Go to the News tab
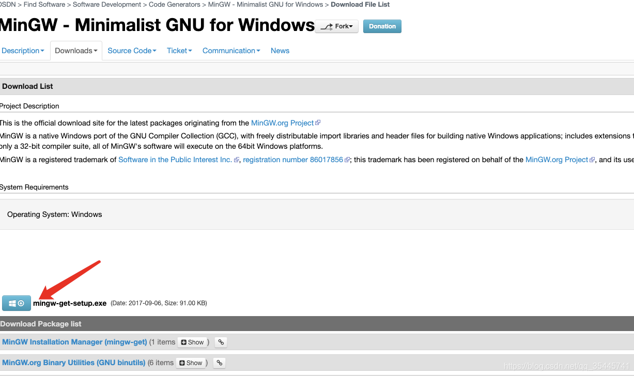 280,51
